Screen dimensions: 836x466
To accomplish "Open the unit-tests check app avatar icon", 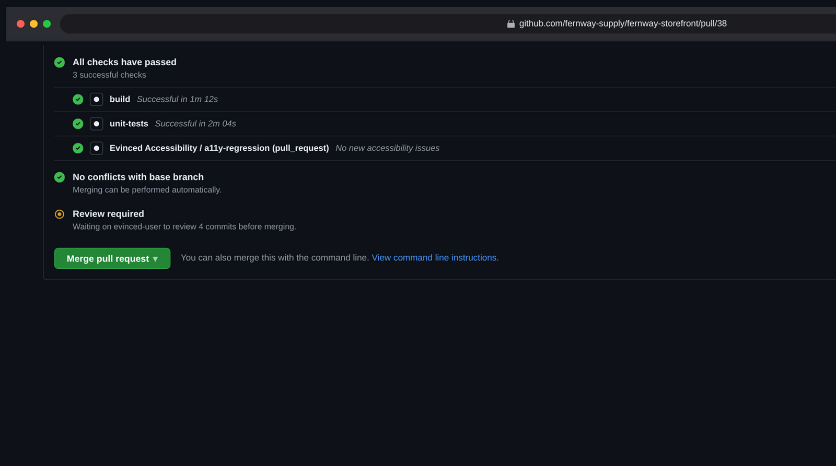I will coord(97,124).
